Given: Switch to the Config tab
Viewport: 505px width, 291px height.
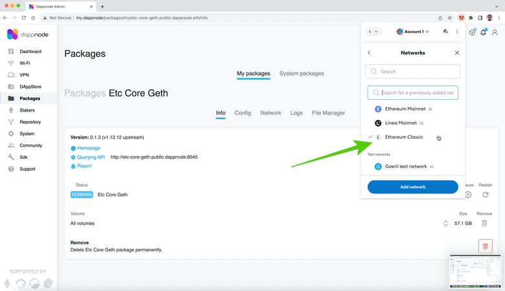Looking at the screenshot, I should (x=243, y=113).
